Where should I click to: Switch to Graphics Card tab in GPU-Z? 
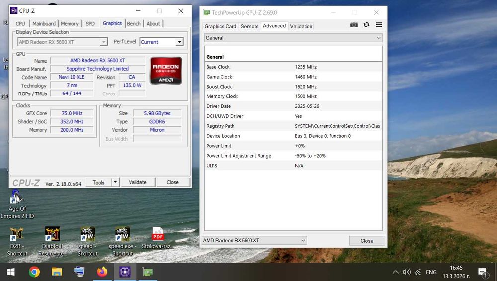tap(220, 26)
